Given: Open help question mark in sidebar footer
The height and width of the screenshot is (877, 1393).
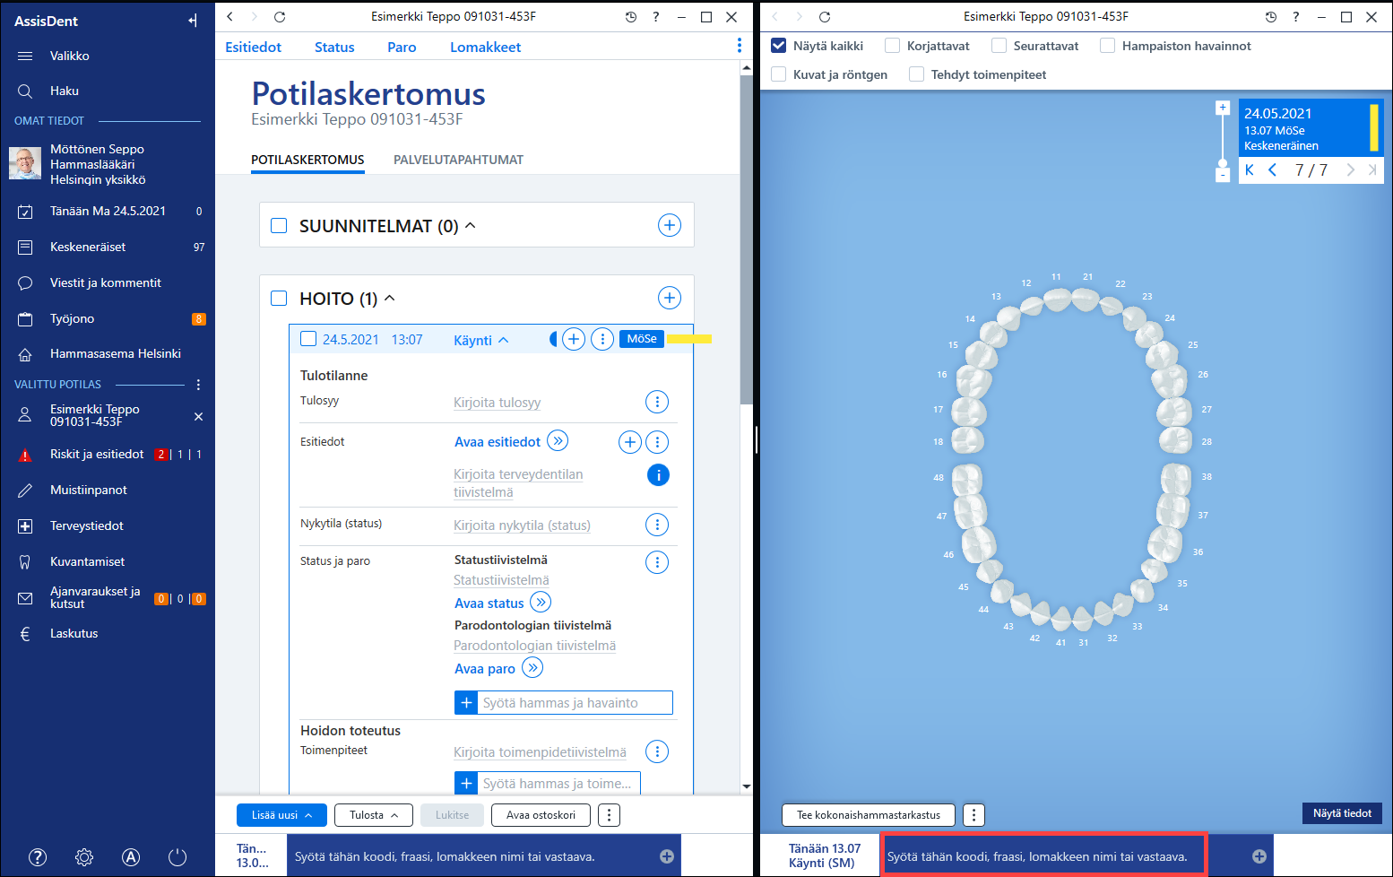Looking at the screenshot, I should (x=38, y=857).
